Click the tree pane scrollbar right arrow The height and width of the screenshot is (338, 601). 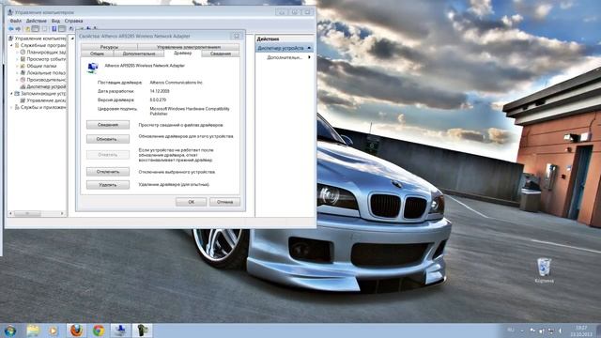[x=62, y=213]
